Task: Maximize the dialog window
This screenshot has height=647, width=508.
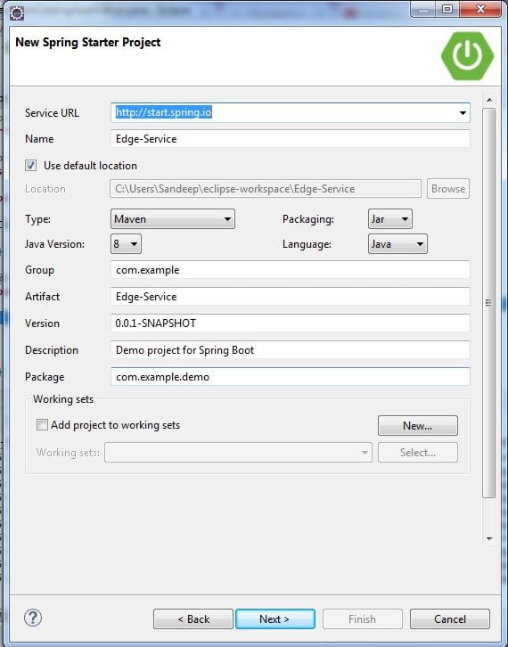Action: pos(447,9)
